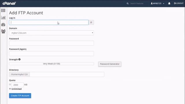Click the @ addon beside Log In field
Screen dimensions: 185x104
click(91, 23)
